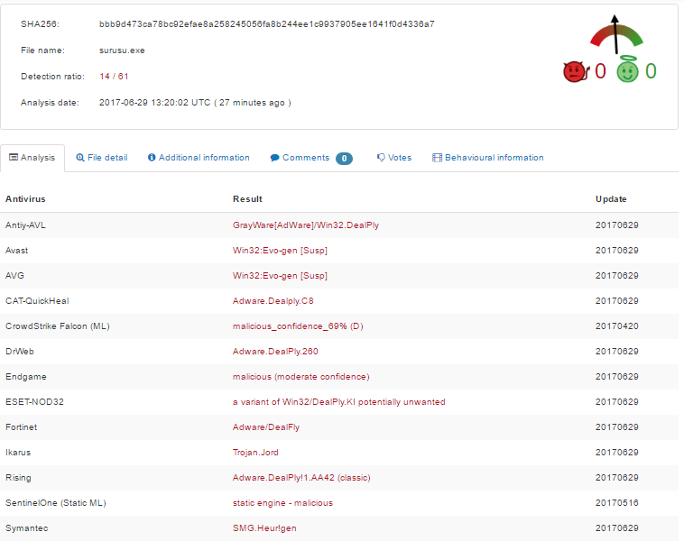Viewport: 684px width, 541px height.
Task: Click the result malicious_confidence_69% (D)
Action: (x=298, y=326)
